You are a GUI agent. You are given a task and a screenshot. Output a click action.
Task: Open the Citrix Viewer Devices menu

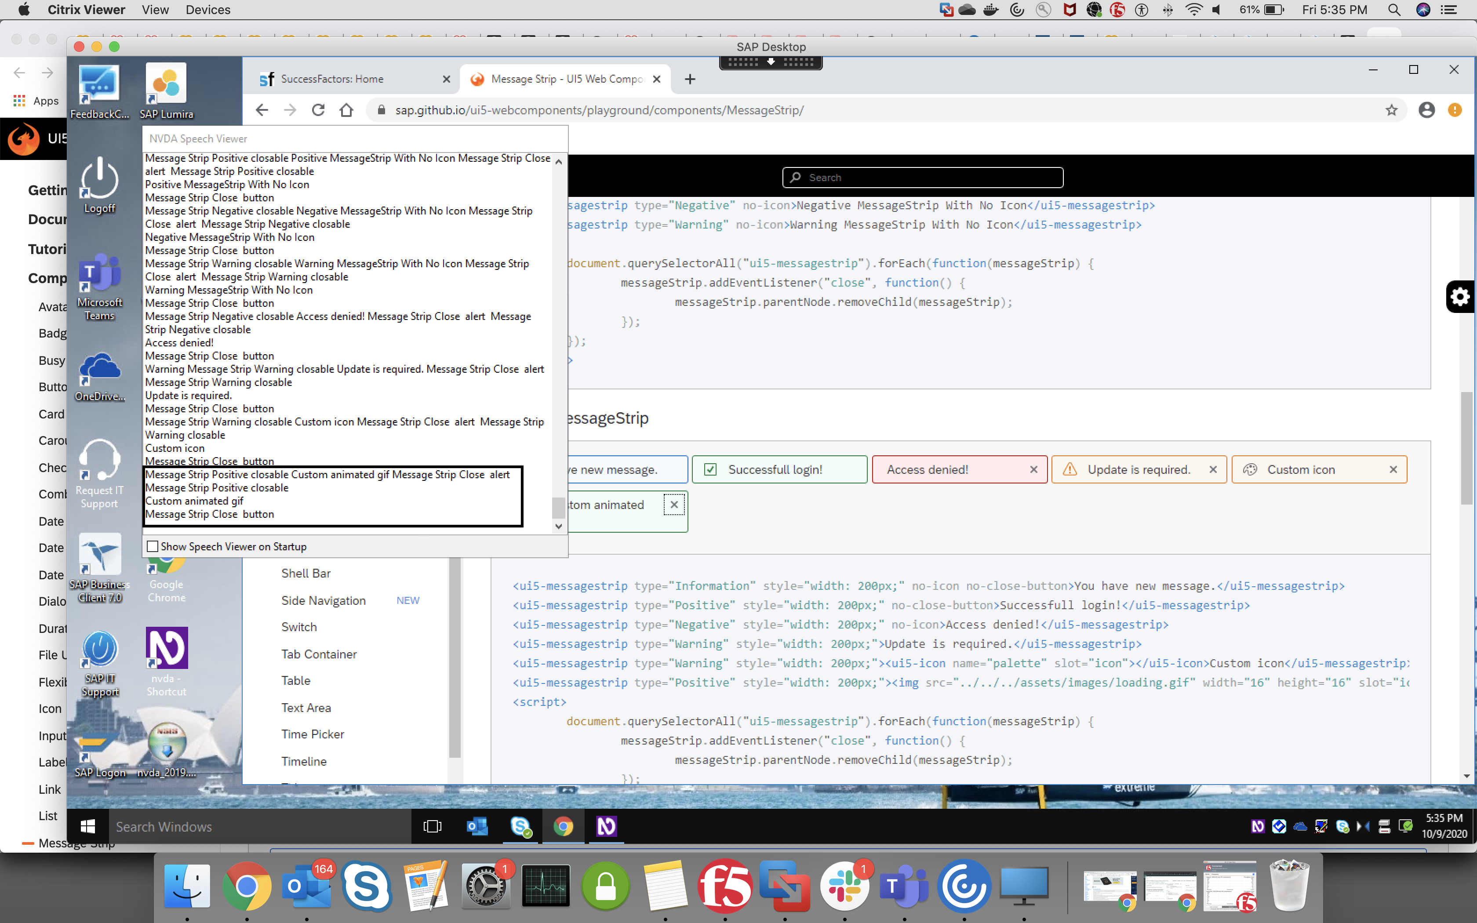pos(208,10)
